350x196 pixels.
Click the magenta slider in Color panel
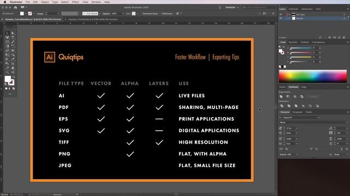[300, 53]
